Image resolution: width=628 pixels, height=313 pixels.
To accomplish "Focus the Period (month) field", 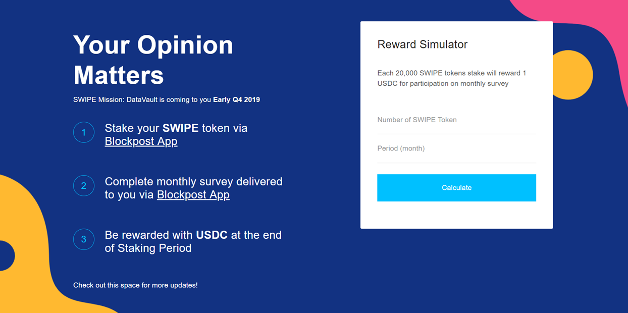I will pyautogui.click(x=456, y=148).
